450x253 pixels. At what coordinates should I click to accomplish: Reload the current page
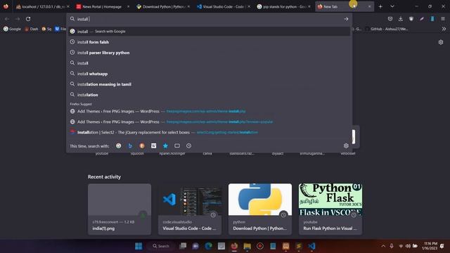tap(28, 19)
